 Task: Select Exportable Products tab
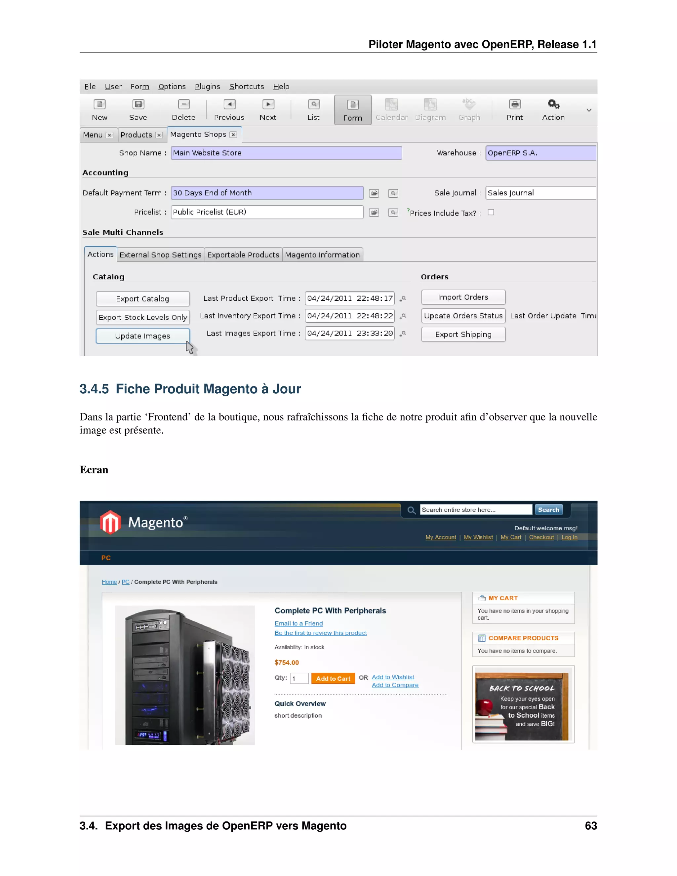click(243, 255)
